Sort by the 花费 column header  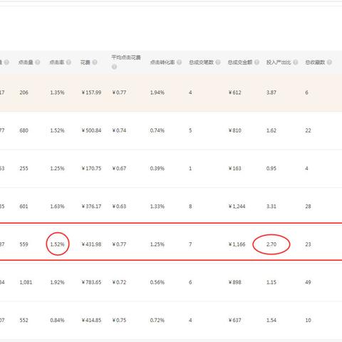click(x=85, y=62)
